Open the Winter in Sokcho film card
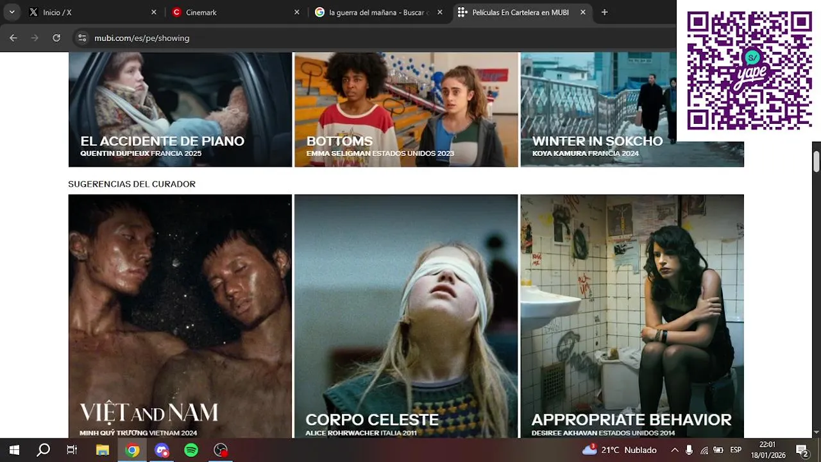The width and height of the screenshot is (821, 462). tap(632, 110)
